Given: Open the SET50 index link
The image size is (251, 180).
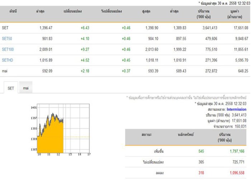Looking at the screenshot, I should click(7, 39).
